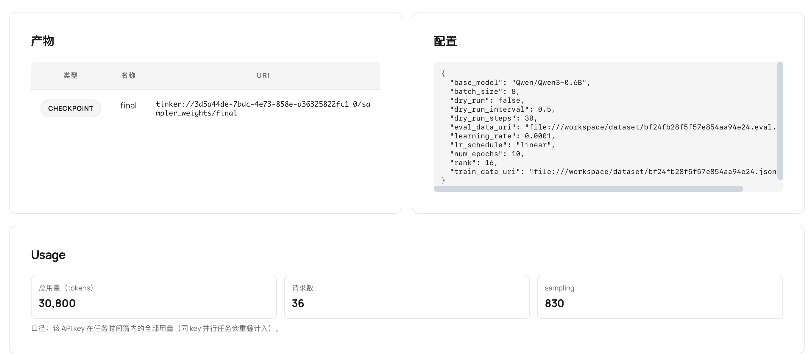Click the "lr_schedule": "linear" line
The height and width of the screenshot is (354, 808).
coord(502,145)
